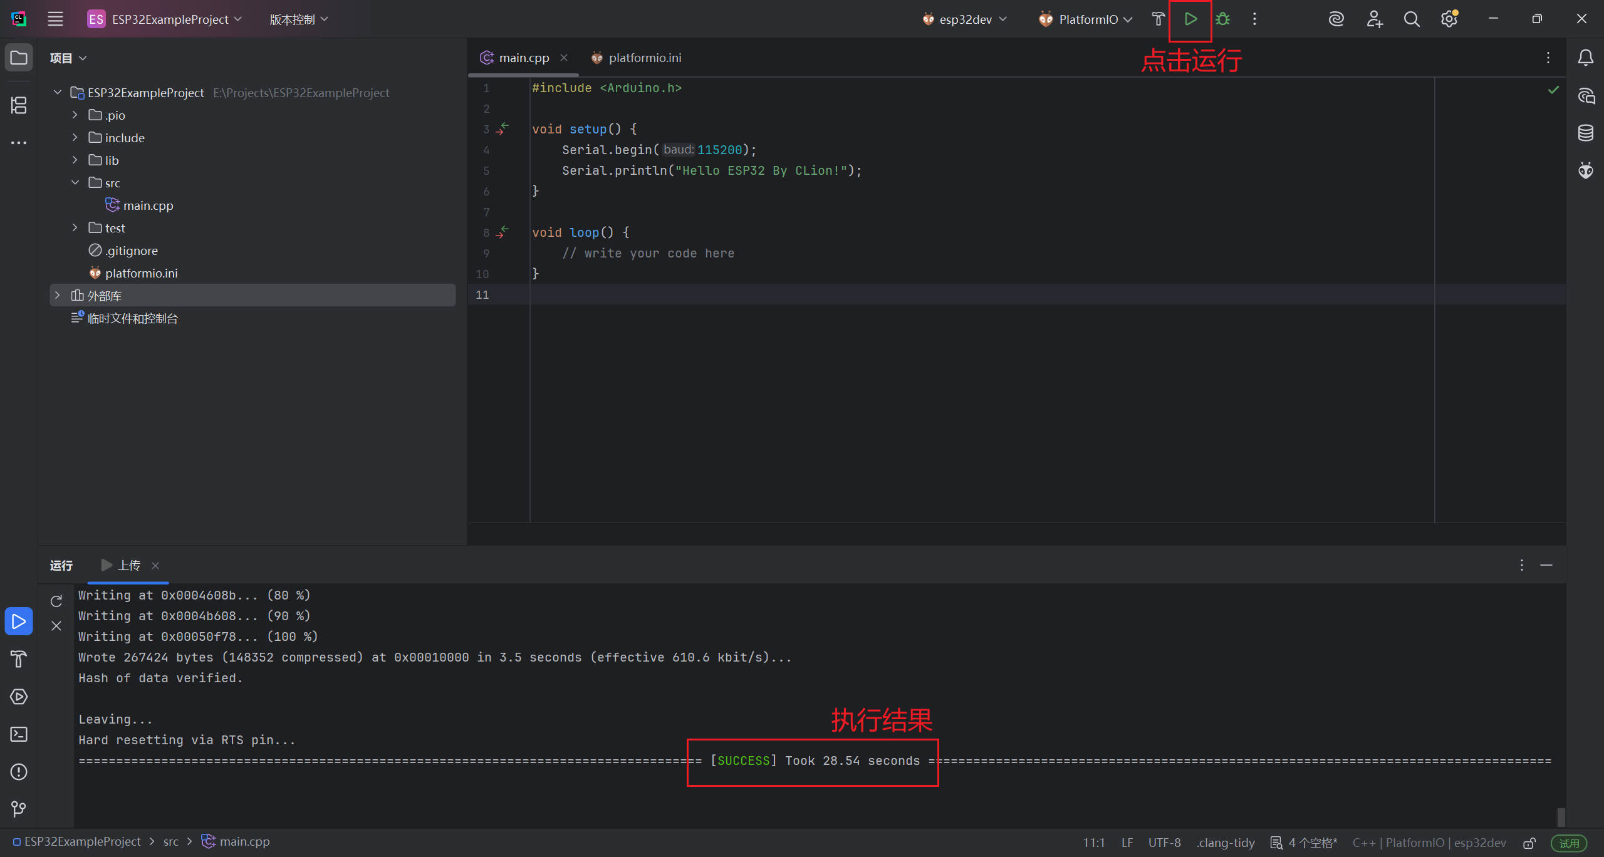Expand the .pio folder in project tree
The image size is (1604, 857).
75,115
